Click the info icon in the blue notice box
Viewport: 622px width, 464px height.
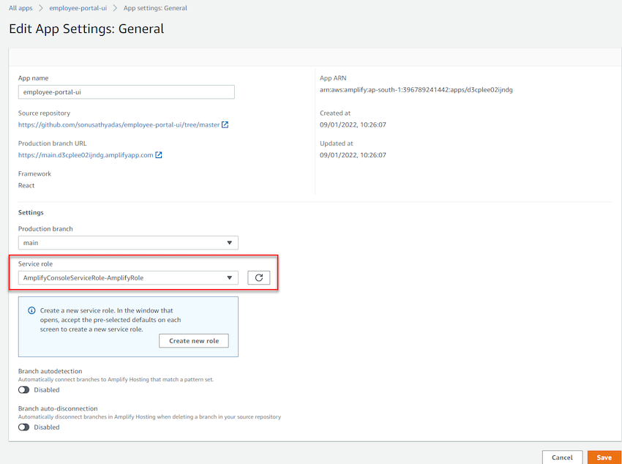coord(31,310)
